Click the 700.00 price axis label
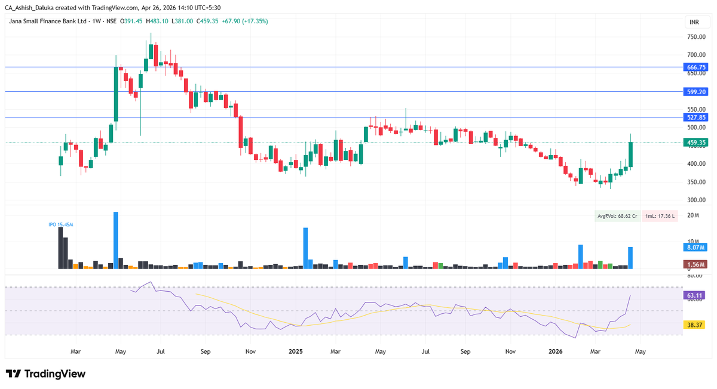 coord(697,55)
